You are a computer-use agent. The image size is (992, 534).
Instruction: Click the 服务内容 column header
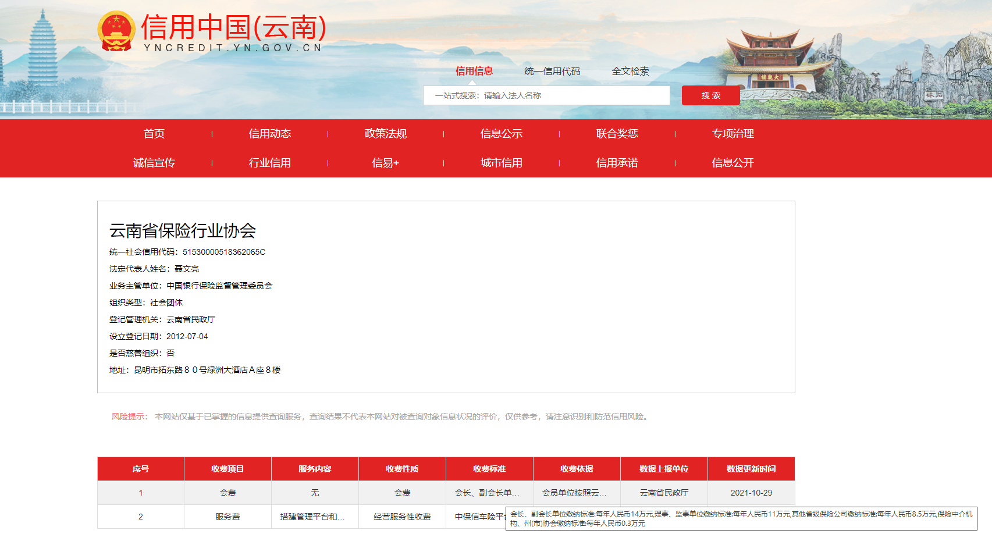tap(315, 469)
